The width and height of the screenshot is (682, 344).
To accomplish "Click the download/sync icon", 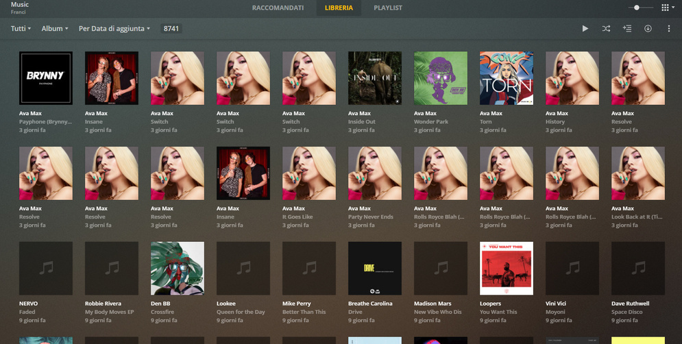I will [x=648, y=28].
